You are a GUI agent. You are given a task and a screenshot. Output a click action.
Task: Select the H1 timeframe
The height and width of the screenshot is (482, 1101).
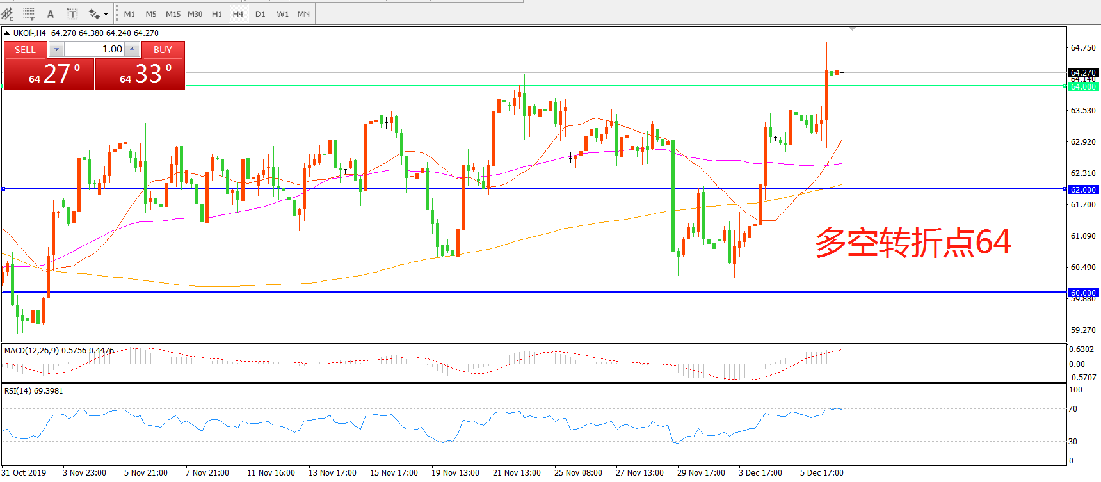216,13
